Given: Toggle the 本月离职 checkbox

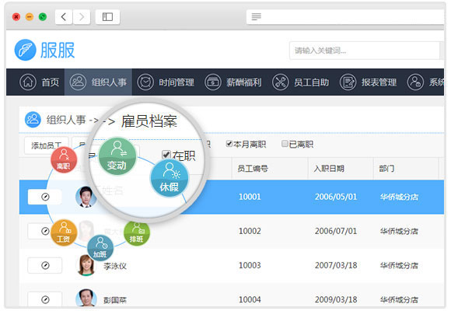Looking at the screenshot, I should 229,144.
